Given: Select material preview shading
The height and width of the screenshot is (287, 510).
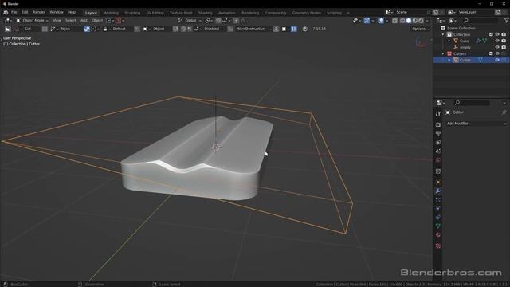Looking at the screenshot, I should pos(414,21).
